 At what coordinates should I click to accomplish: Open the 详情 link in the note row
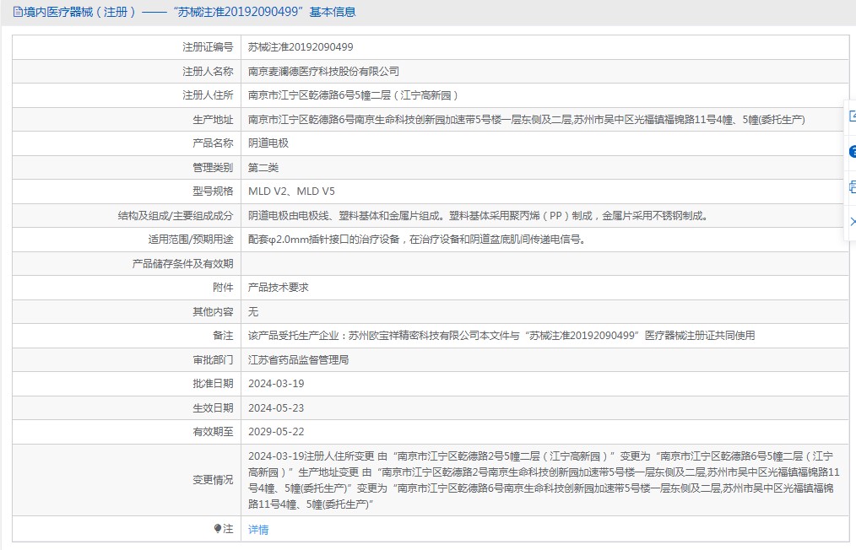coord(258,530)
